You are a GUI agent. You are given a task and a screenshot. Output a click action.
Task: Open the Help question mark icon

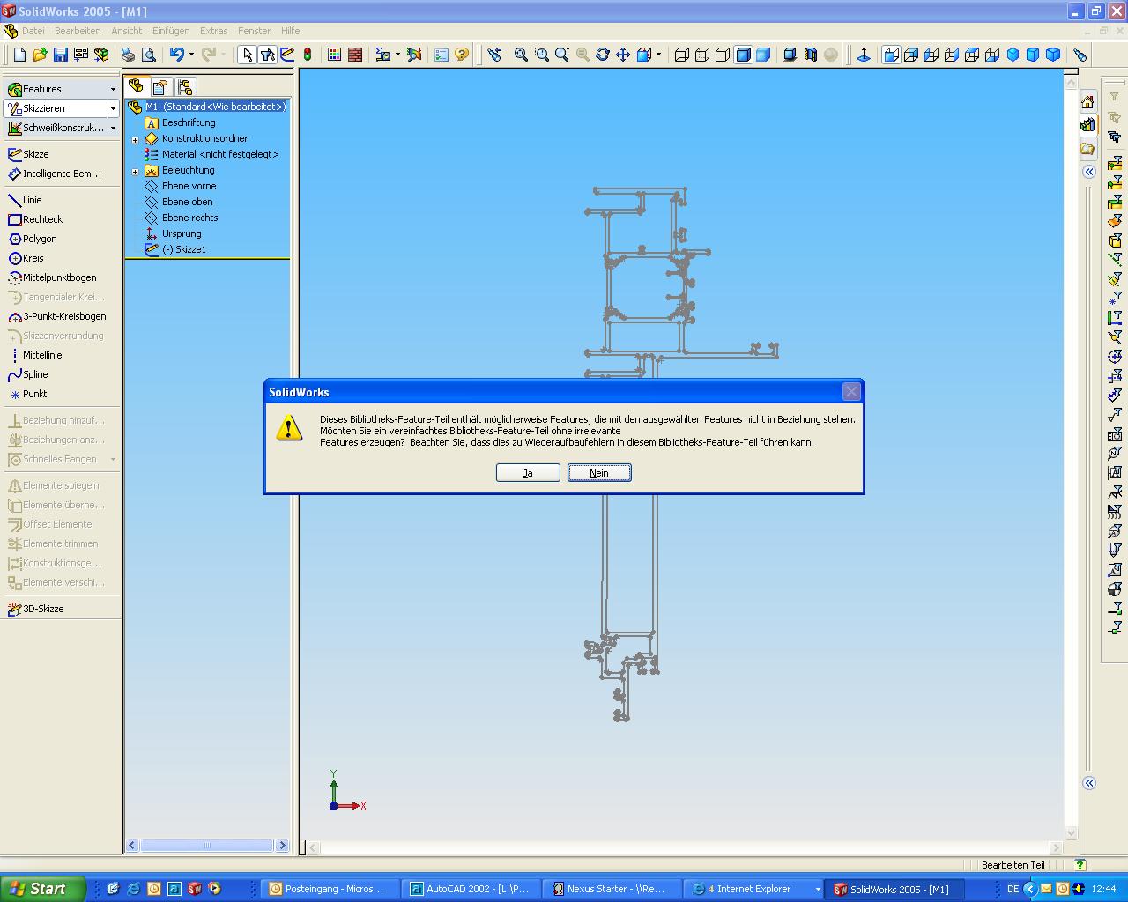(x=462, y=55)
